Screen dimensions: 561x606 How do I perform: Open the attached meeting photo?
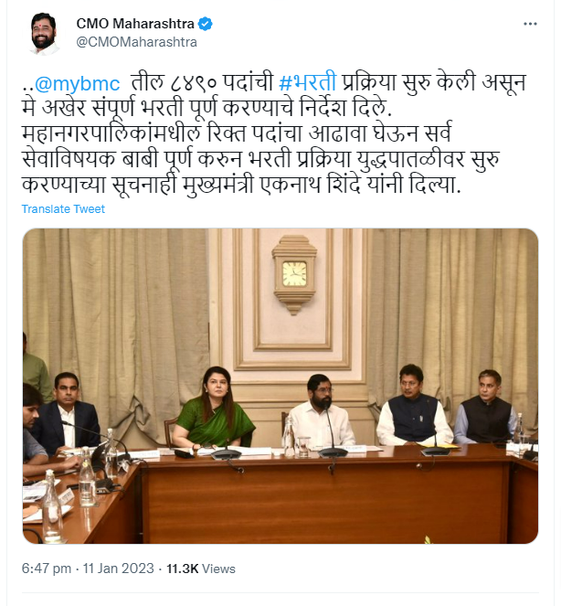tap(280, 386)
